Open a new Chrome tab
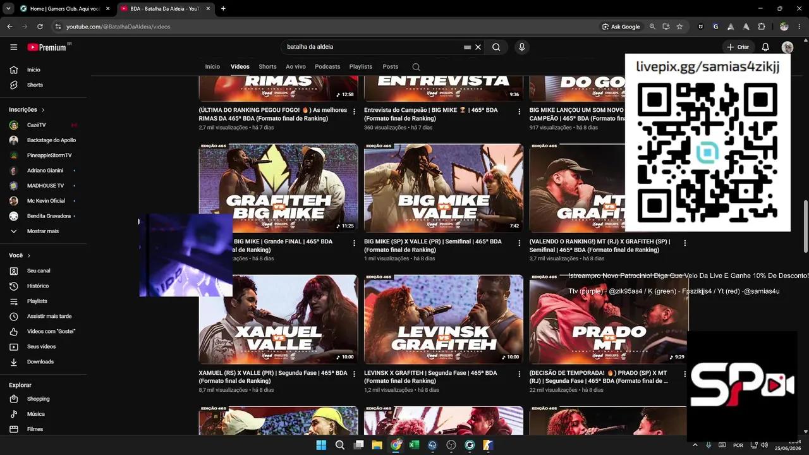Screen dimensions: 809x455 pos(223,8)
